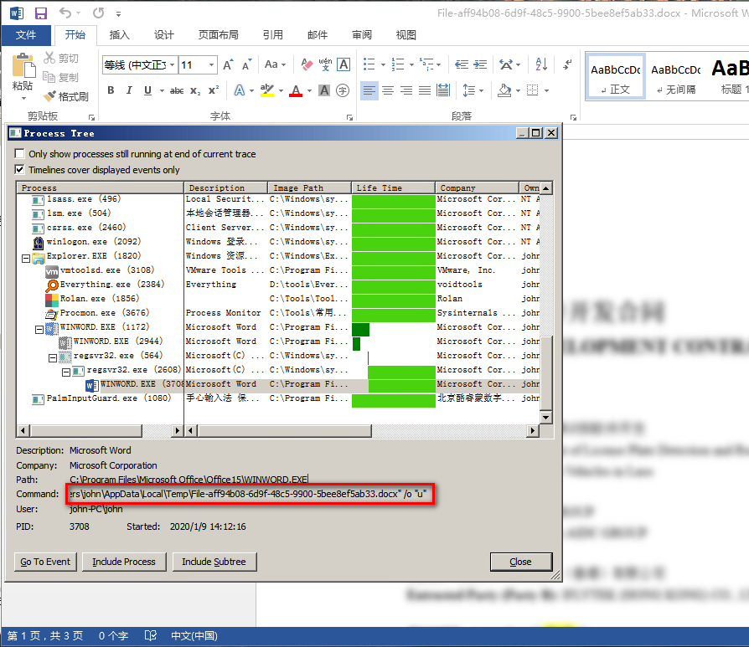
Task: Click the bullet list icon
Action: click(x=369, y=64)
